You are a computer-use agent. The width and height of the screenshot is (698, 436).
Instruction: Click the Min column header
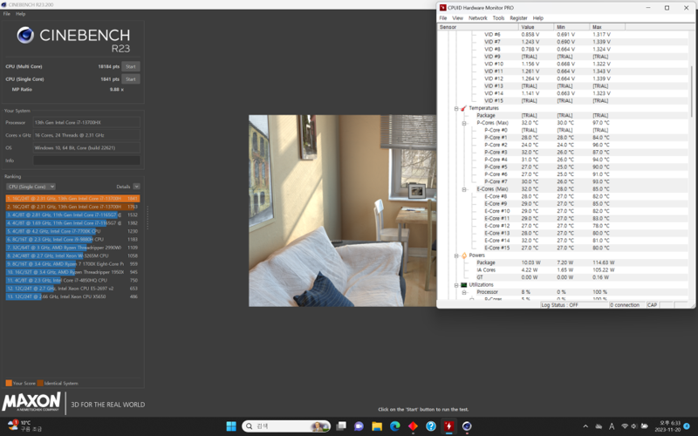coord(572,27)
